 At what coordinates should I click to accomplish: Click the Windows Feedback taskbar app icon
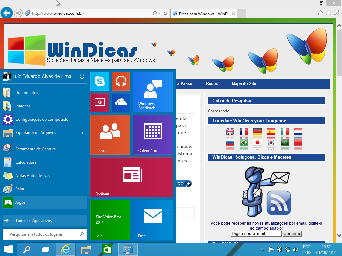click(x=128, y=249)
